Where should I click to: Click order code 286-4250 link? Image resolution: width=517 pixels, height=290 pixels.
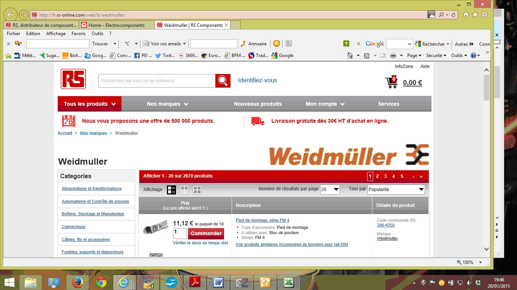[x=386, y=225]
